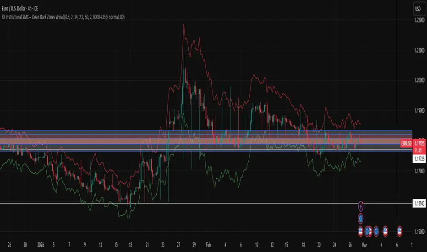Click the 2026 label on time axis

click(41, 245)
